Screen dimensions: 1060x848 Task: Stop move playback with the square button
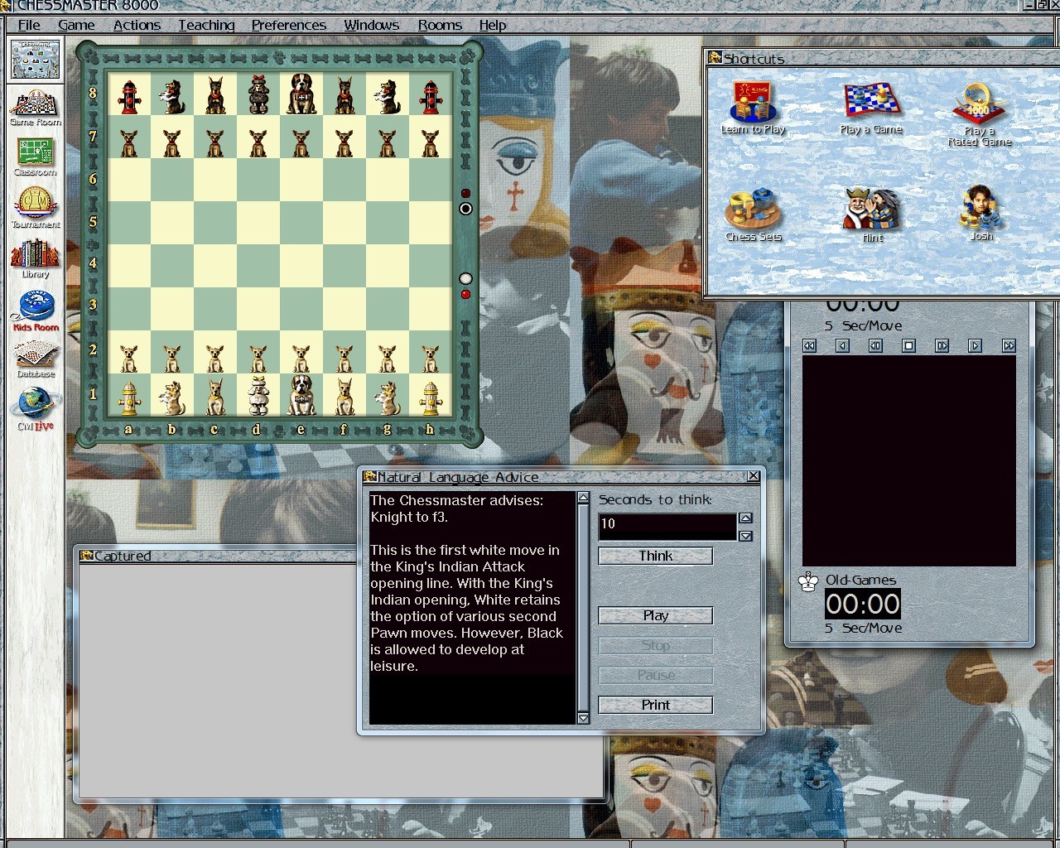click(909, 345)
